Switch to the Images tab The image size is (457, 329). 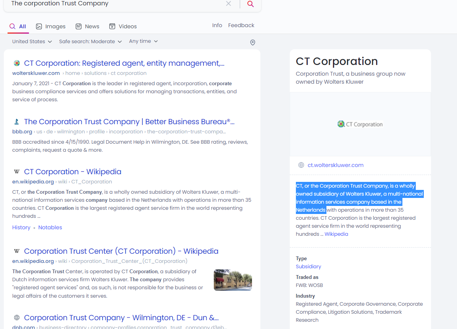point(51,26)
